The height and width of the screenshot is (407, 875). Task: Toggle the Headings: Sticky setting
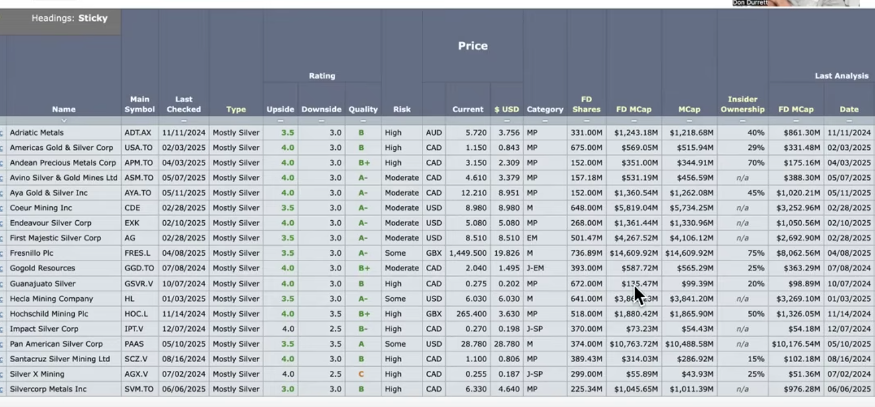pyautogui.click(x=70, y=18)
